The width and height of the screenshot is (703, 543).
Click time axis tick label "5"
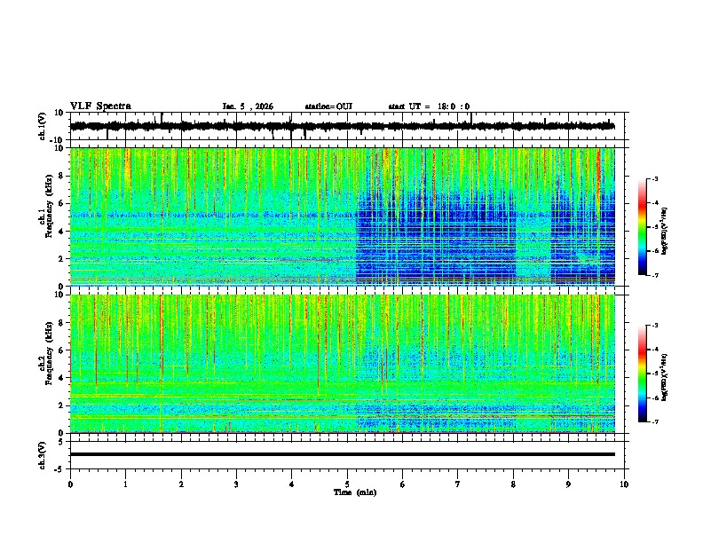pos(347,484)
